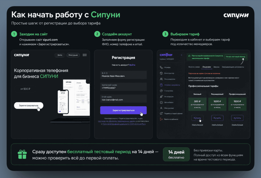Focus the Контактный номер input field
This screenshot has height=178, width=261.
(x=123, y=86)
